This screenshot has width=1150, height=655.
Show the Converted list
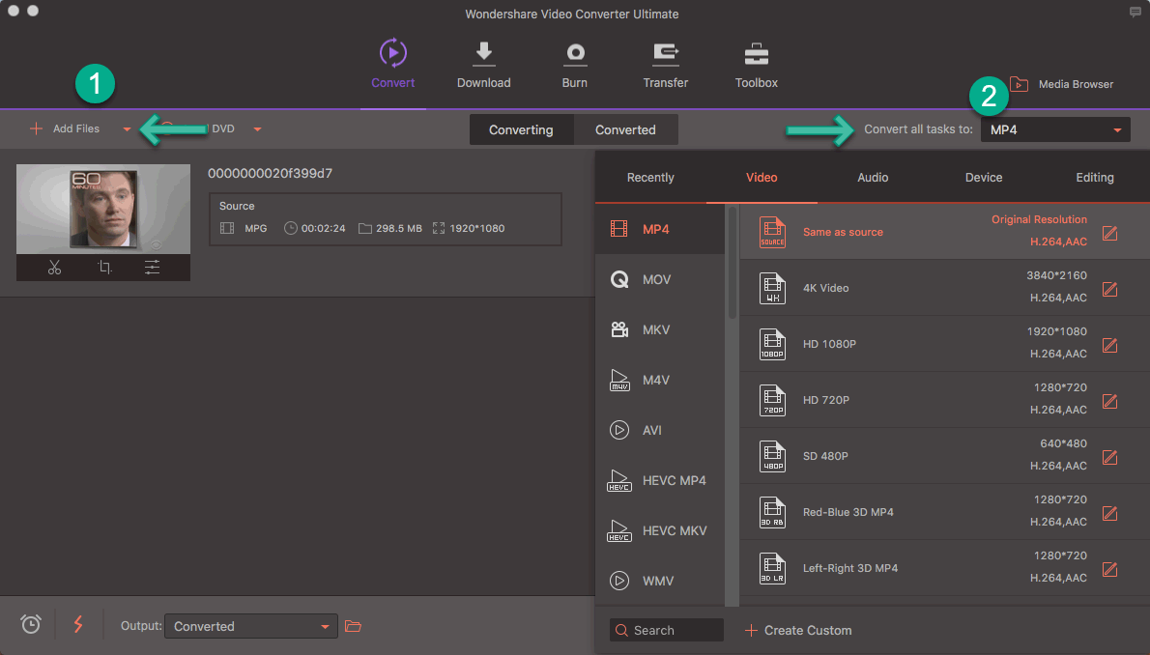625,129
